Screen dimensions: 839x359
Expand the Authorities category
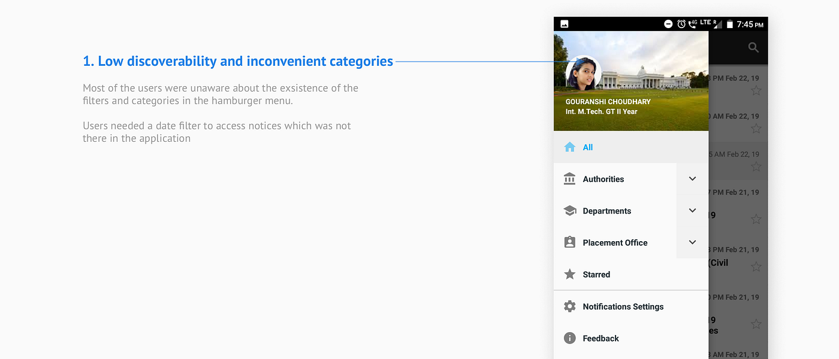(692, 178)
